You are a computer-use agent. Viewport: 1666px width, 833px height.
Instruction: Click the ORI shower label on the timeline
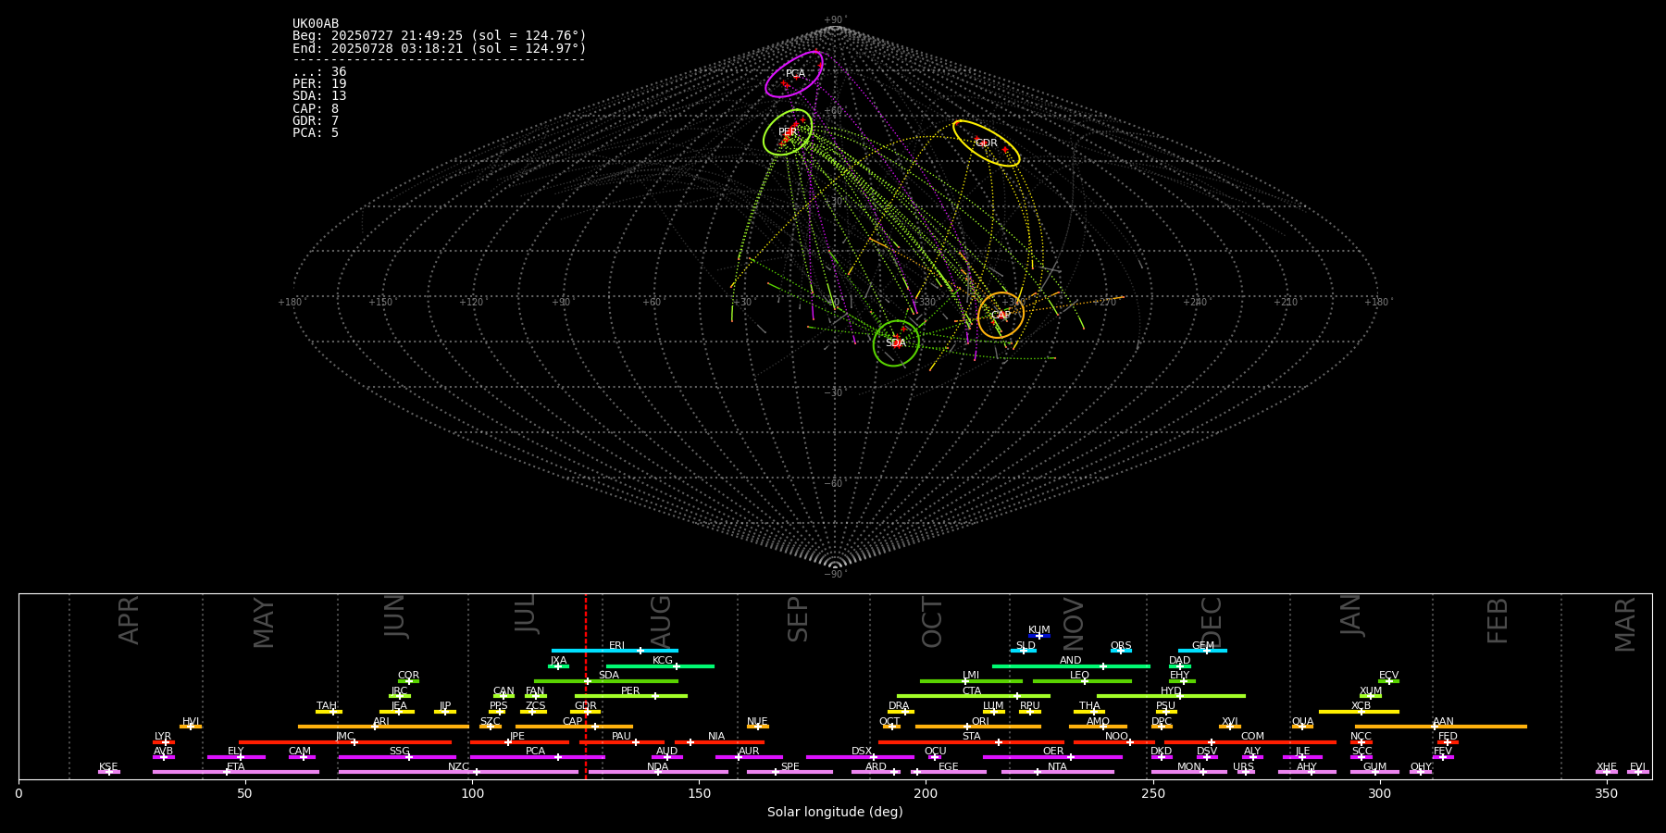pyautogui.click(x=980, y=722)
